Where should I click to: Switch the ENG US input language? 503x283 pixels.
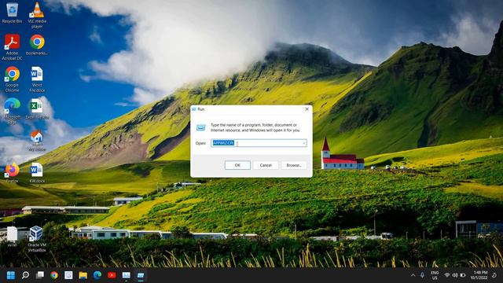tap(435, 275)
